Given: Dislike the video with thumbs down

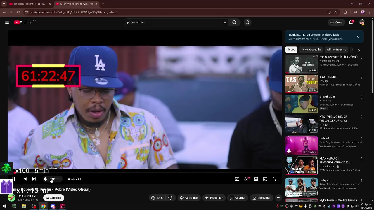Looking at the screenshot, I should pos(170,198).
